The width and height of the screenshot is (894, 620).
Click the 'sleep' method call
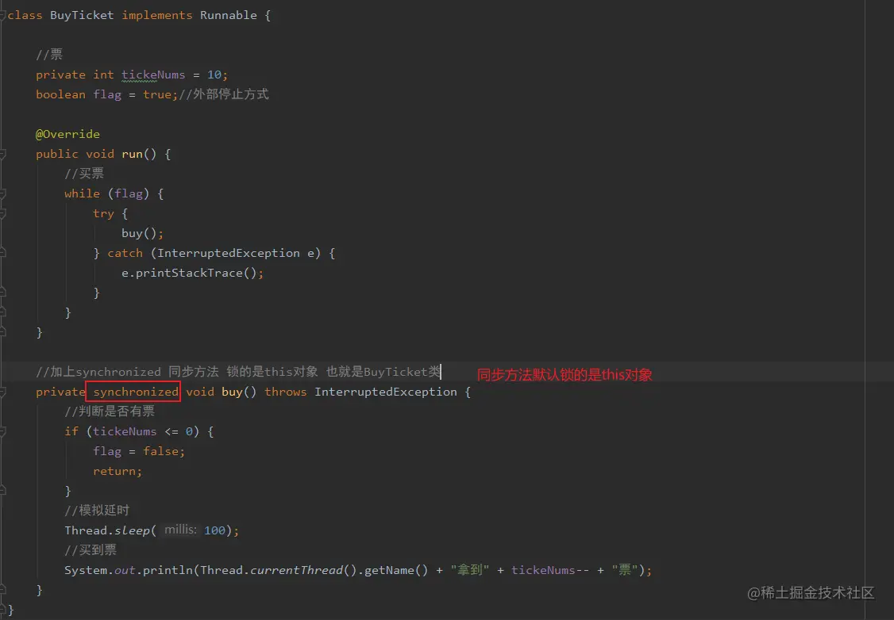132,530
